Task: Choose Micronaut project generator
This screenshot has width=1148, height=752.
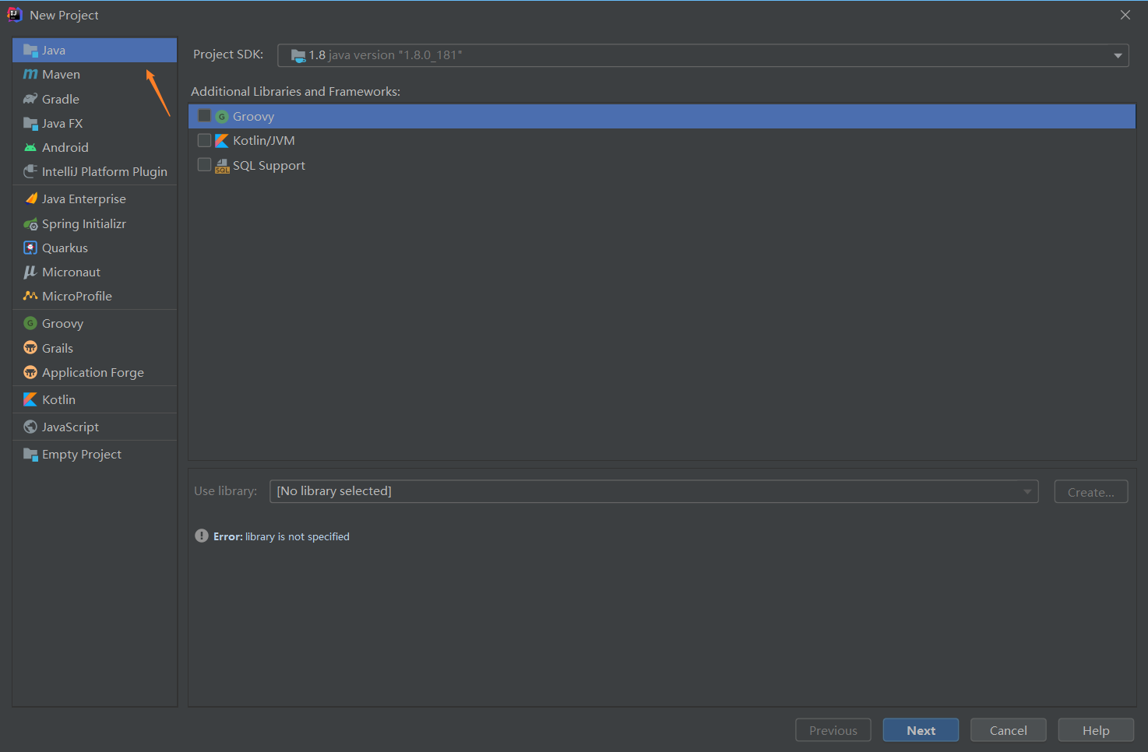Action: (x=95, y=272)
